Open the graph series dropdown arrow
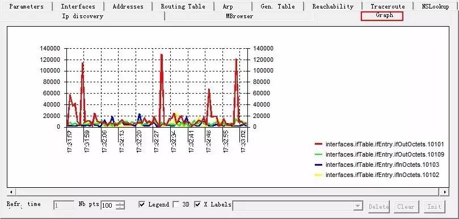The width and height of the screenshot is (459, 219). [358, 206]
